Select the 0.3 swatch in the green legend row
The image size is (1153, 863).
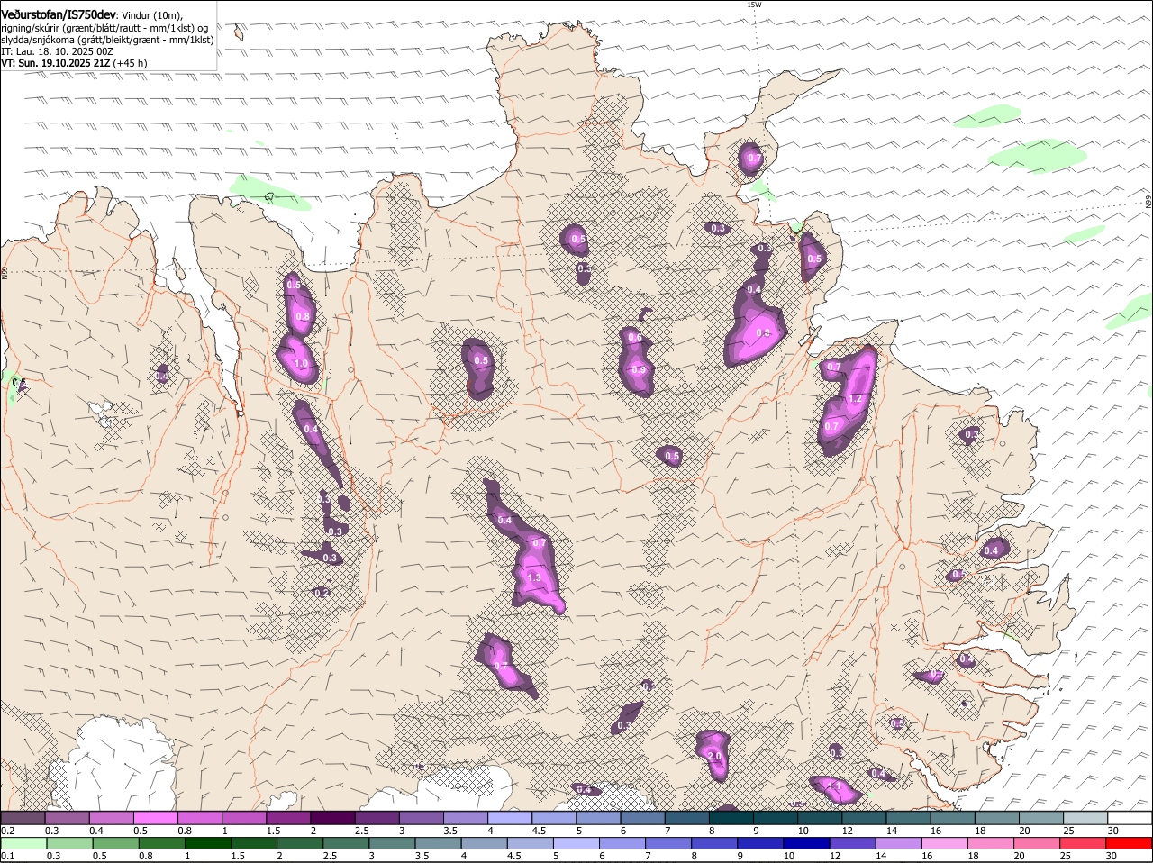pyautogui.click(x=69, y=844)
